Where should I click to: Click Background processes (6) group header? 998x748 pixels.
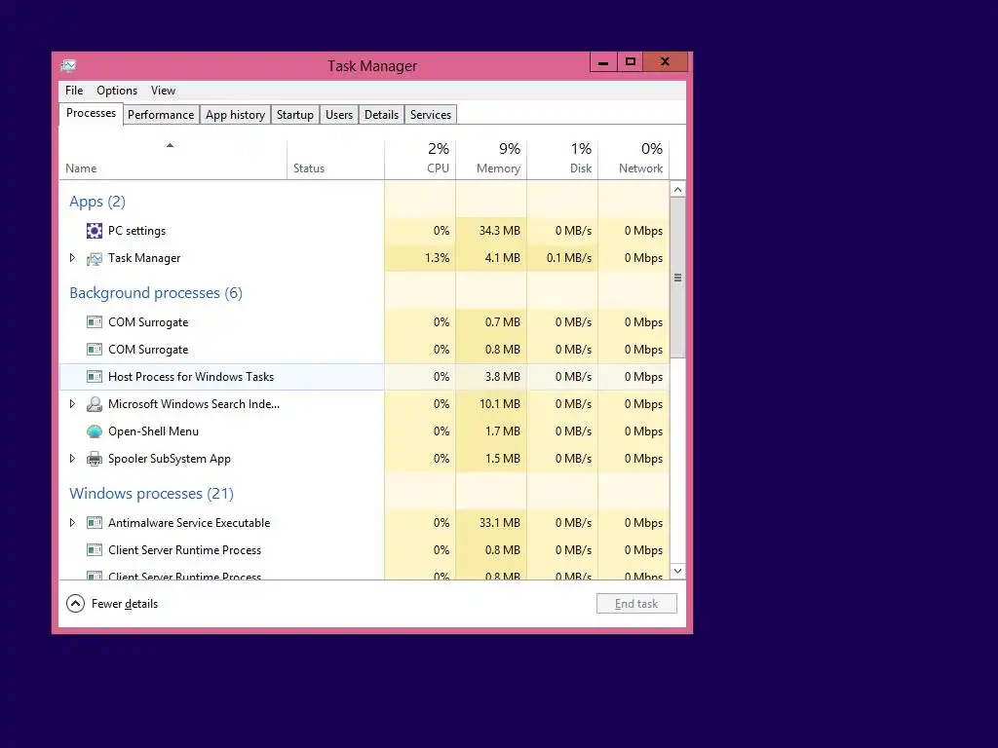[x=156, y=293]
